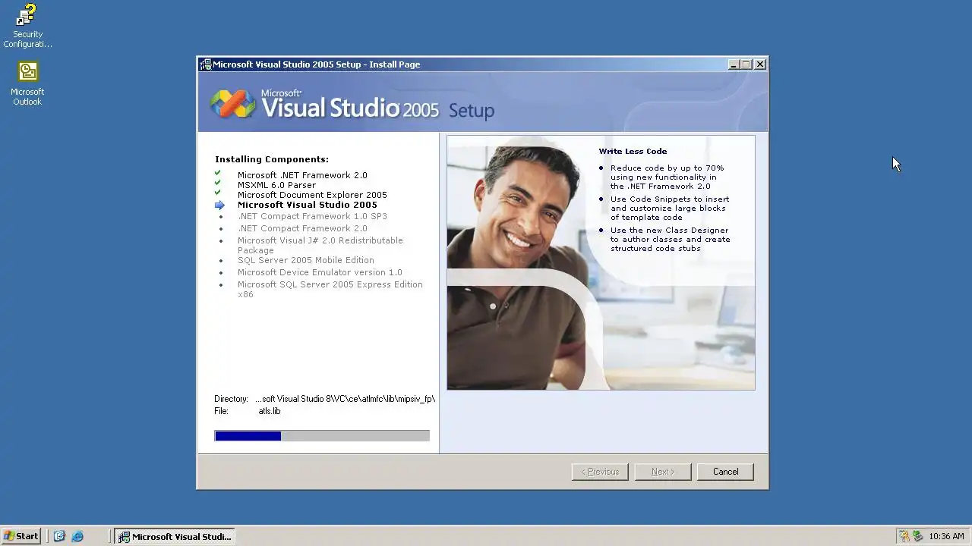Screen dimensions: 972x546
Task: Click the 'Setup' word in banner
Action: point(471,111)
